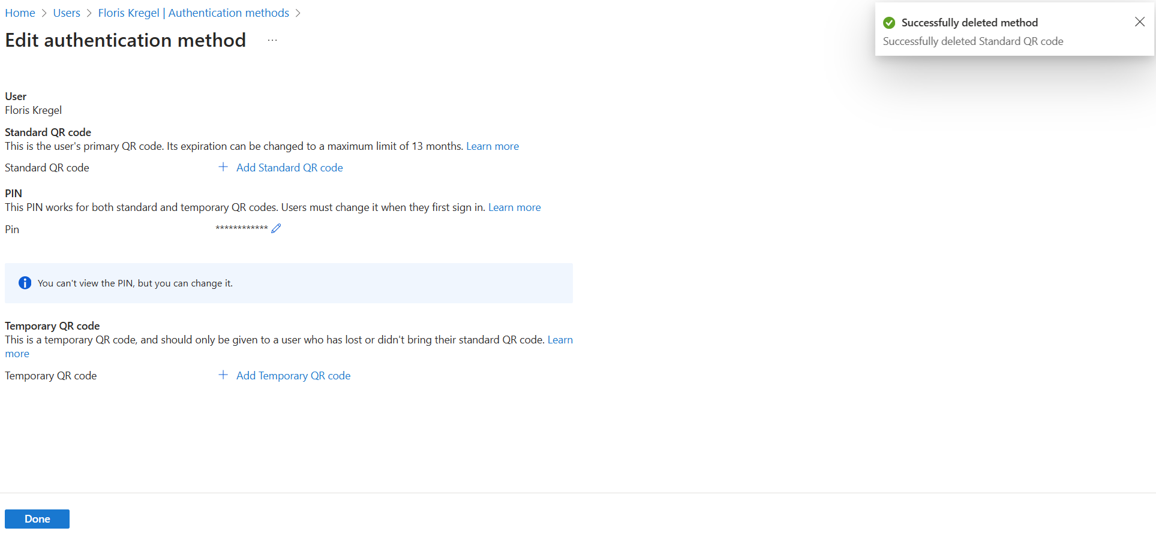
Task: Click the pencil icon to edit PIN
Action: point(276,228)
